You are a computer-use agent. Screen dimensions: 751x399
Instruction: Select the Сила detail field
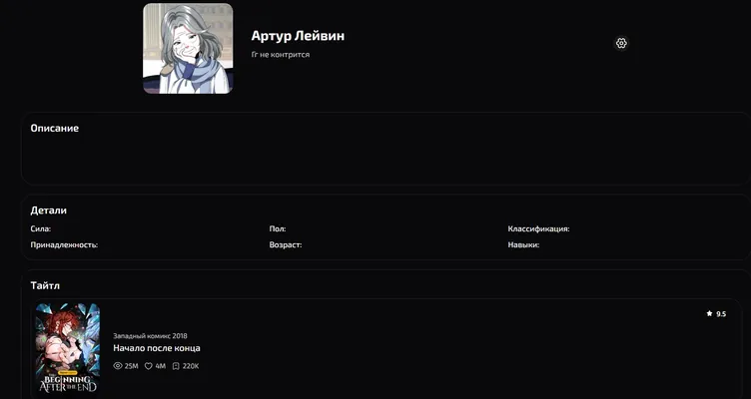coord(41,229)
